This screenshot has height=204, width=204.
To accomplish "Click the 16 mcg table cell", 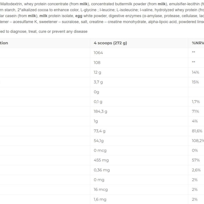I will coord(139,189).
